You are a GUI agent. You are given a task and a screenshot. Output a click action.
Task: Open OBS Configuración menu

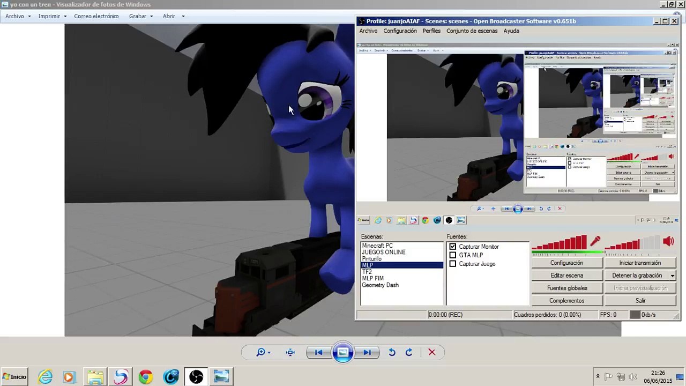point(400,31)
